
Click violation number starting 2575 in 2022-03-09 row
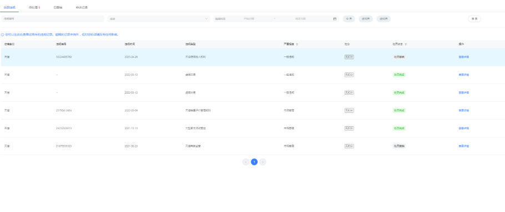click(64, 110)
